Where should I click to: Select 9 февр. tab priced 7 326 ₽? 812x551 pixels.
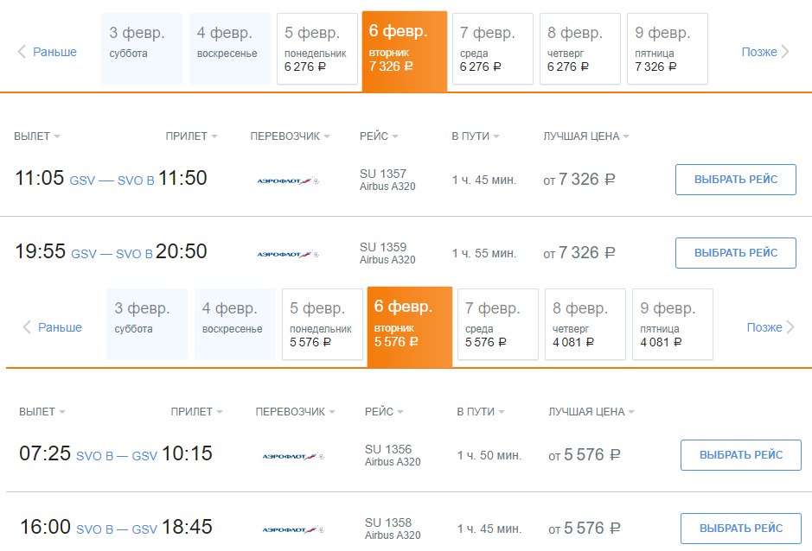(668, 49)
